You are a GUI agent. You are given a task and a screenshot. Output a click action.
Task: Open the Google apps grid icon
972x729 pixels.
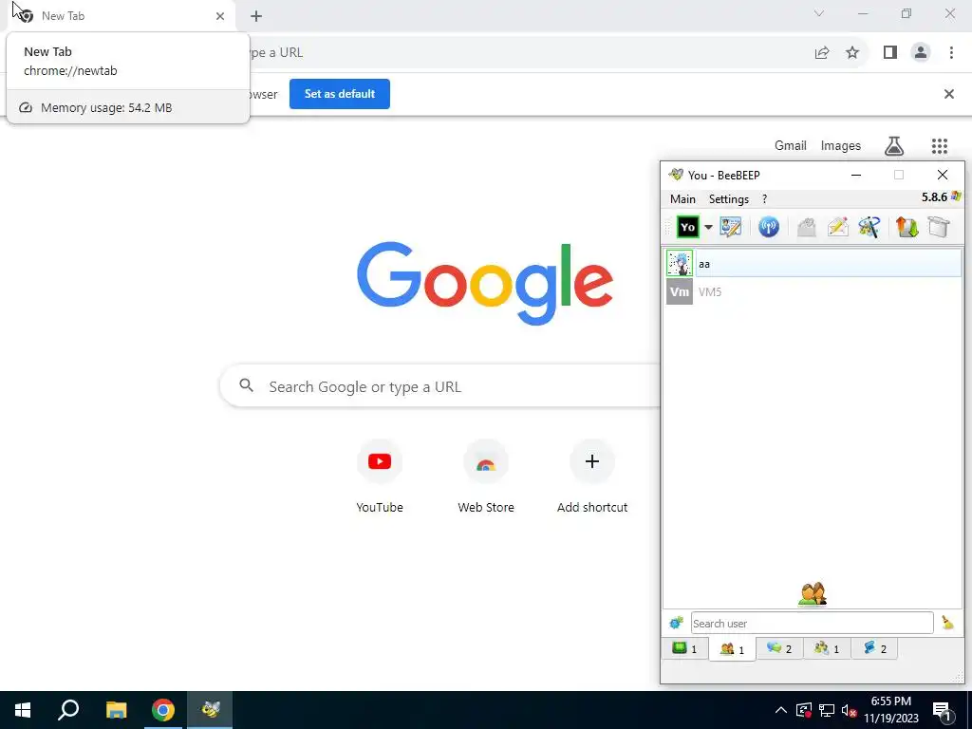[x=939, y=145]
